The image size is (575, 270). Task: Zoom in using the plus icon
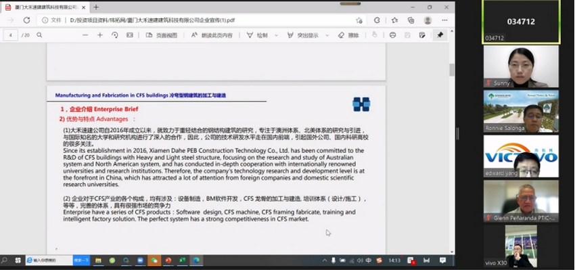pos(99,35)
